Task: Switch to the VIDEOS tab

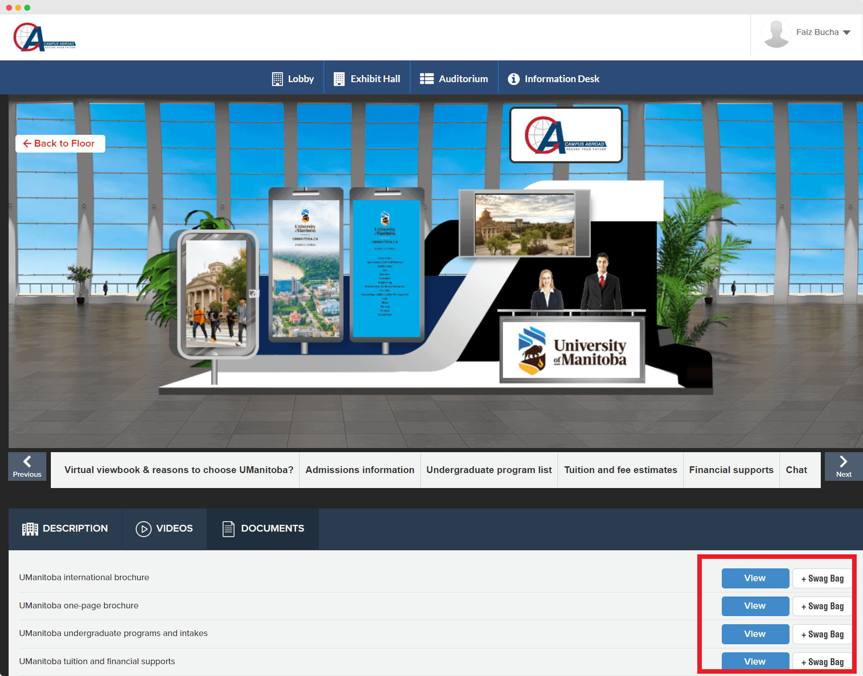Action: coord(164,529)
